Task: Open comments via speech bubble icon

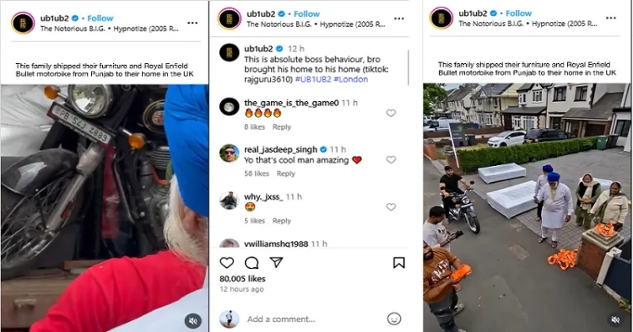Action: coord(252,263)
